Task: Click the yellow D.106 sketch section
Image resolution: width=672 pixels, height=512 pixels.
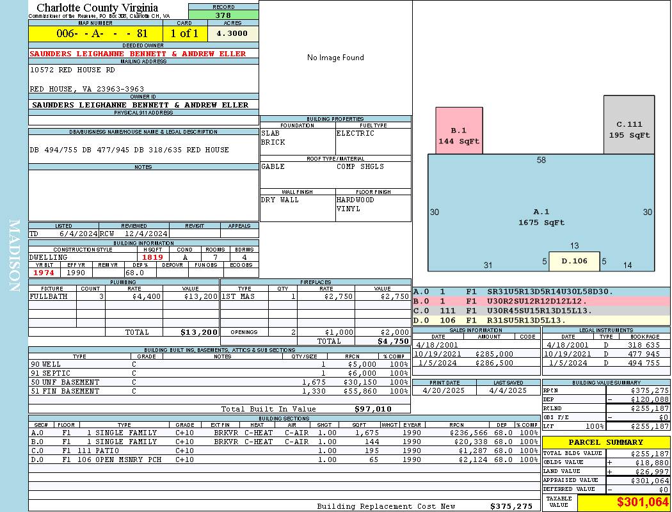Action: [574, 261]
